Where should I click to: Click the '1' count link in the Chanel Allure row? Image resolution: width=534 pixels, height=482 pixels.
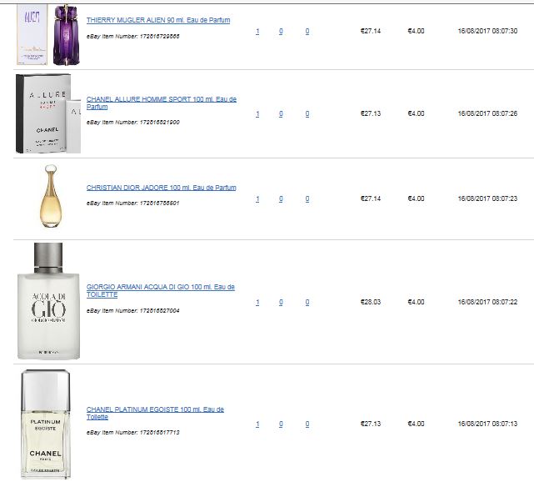[257, 114]
